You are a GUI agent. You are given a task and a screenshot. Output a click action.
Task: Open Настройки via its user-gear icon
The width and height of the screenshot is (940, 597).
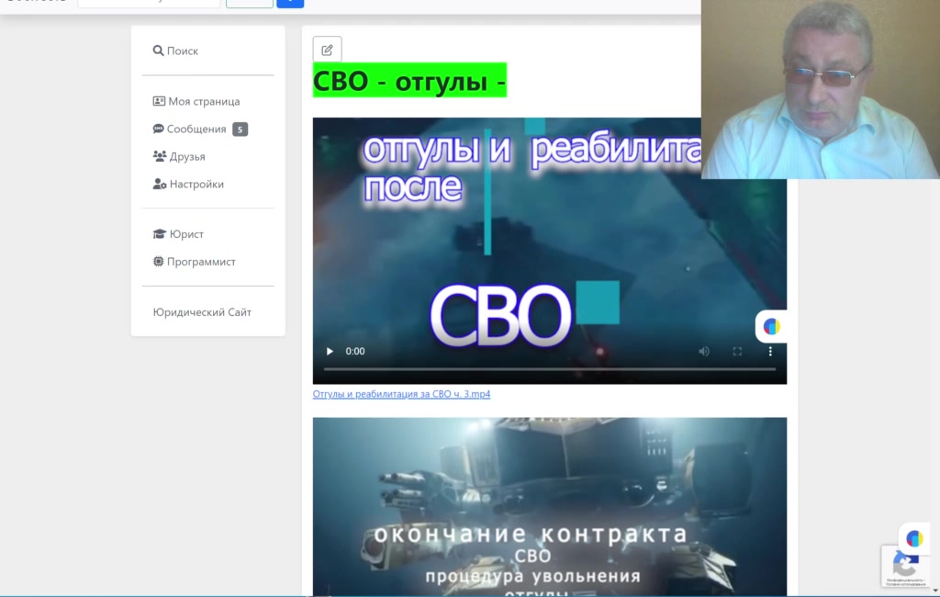pos(160,184)
